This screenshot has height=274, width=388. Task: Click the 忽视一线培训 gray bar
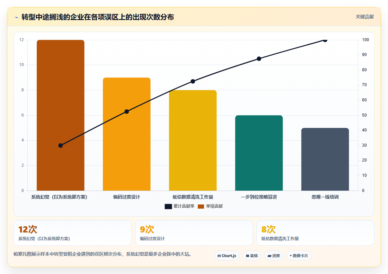click(x=325, y=159)
